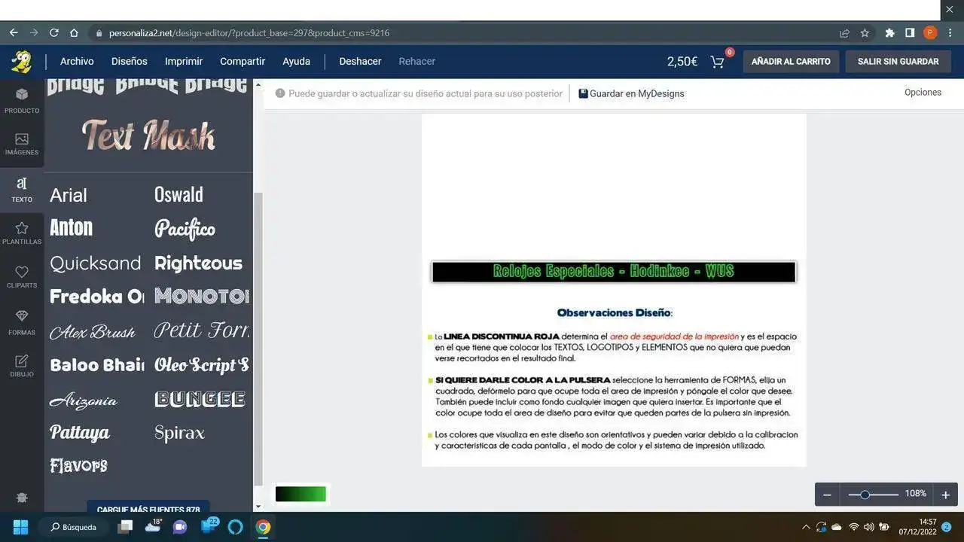Open the Cliparts heart icon
964x542 pixels.
tap(22, 276)
